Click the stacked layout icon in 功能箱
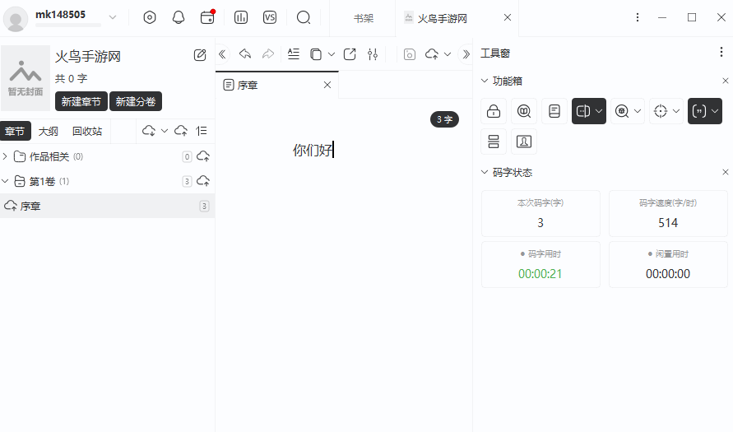 494,142
